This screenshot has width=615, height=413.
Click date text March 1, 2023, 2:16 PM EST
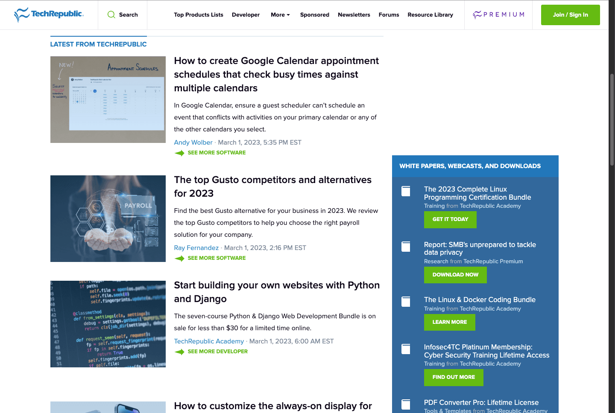coord(265,248)
